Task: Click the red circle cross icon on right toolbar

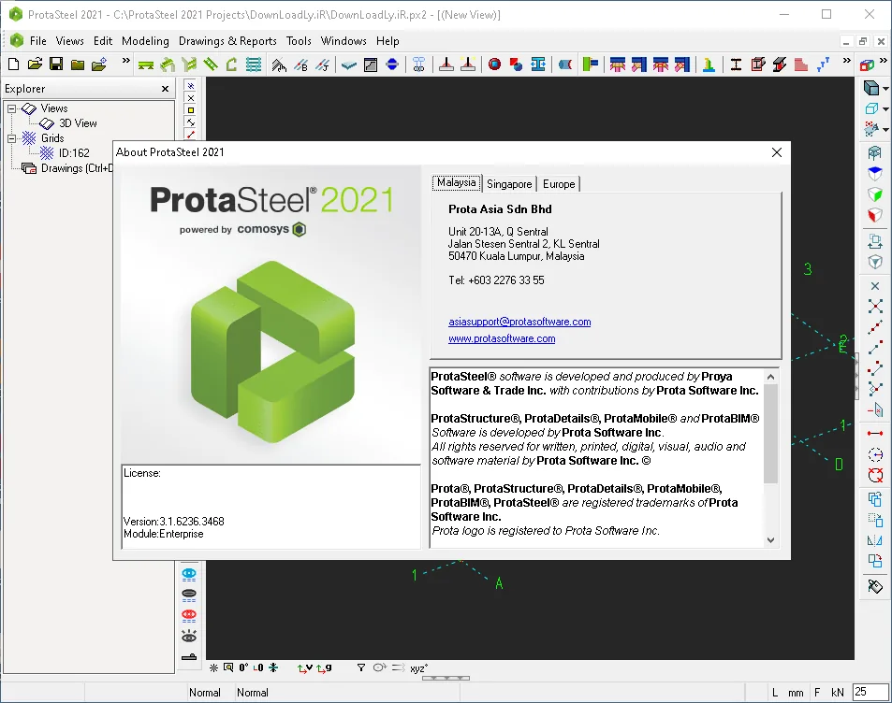Action: point(875,475)
